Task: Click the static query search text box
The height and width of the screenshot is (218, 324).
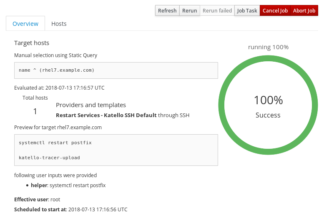Action: coord(116,70)
